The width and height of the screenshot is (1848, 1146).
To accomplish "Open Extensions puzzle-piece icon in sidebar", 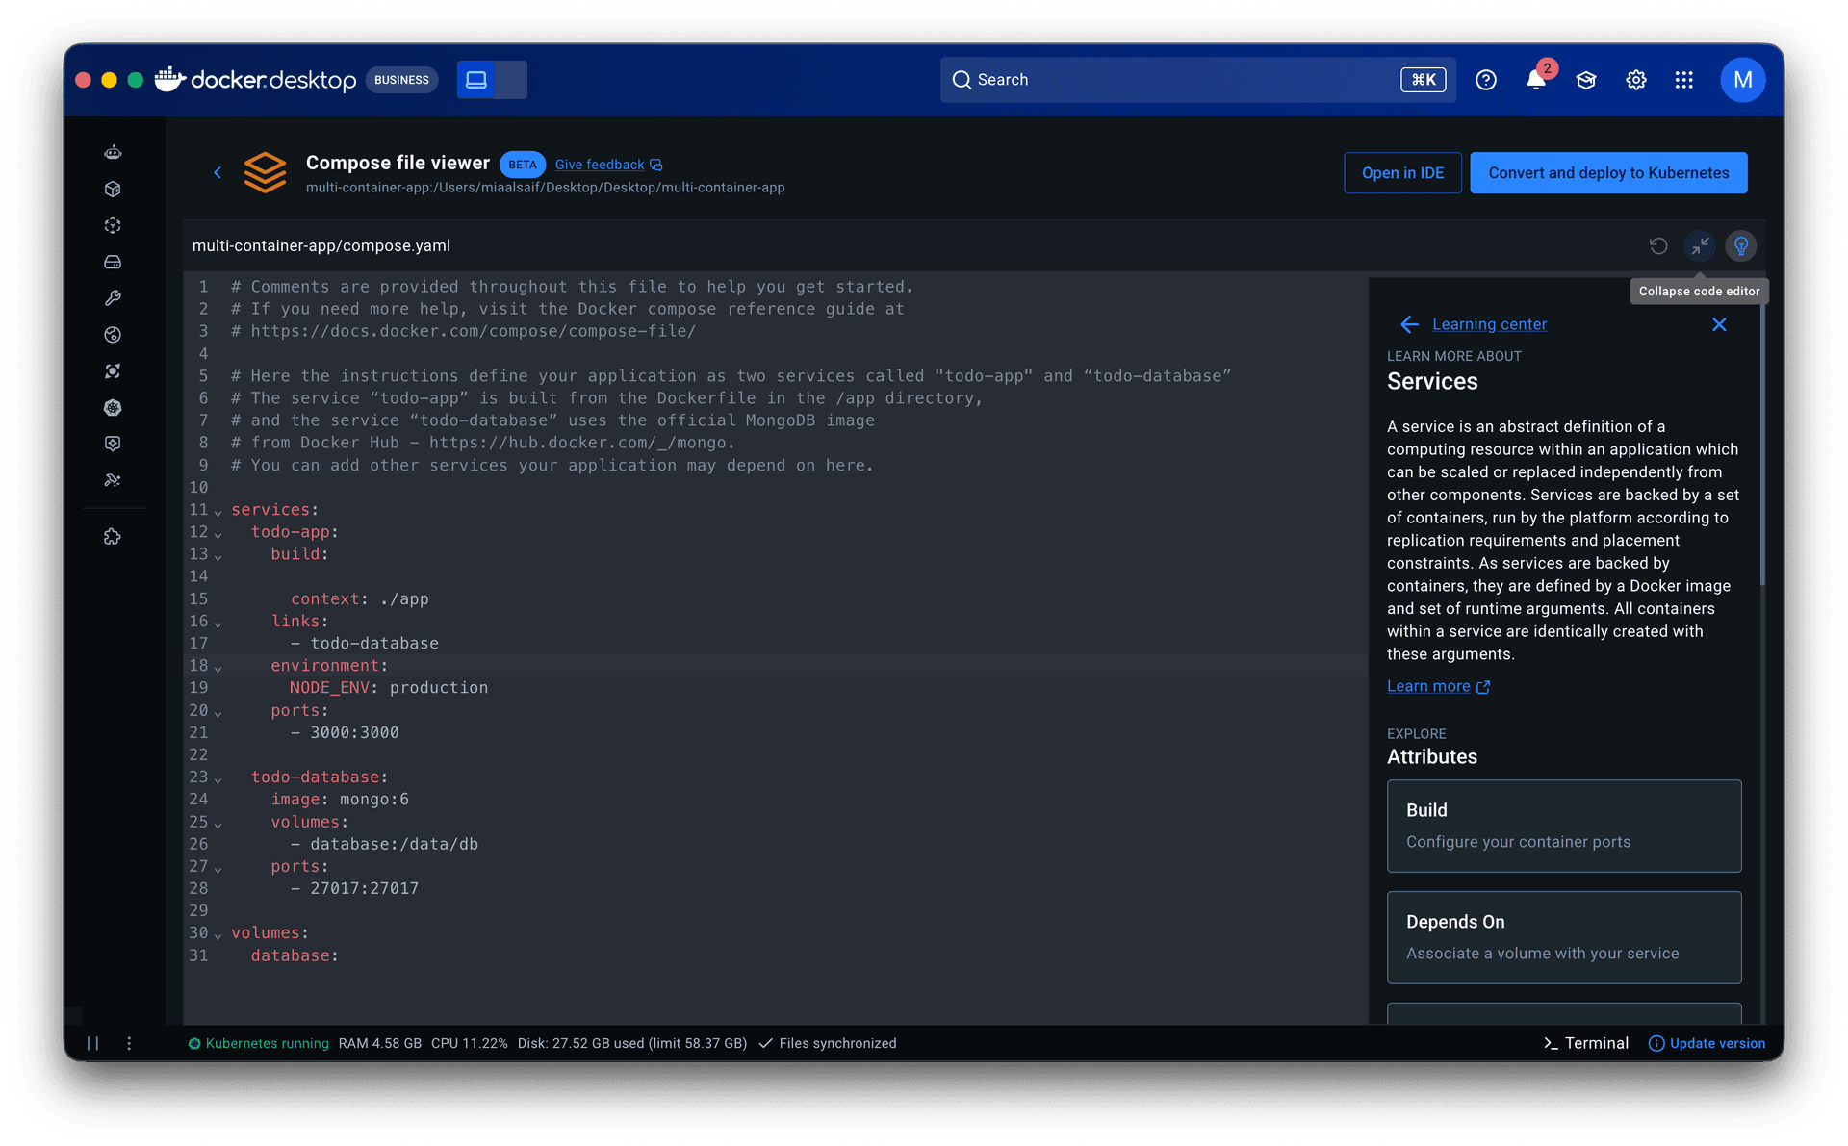I will [113, 537].
